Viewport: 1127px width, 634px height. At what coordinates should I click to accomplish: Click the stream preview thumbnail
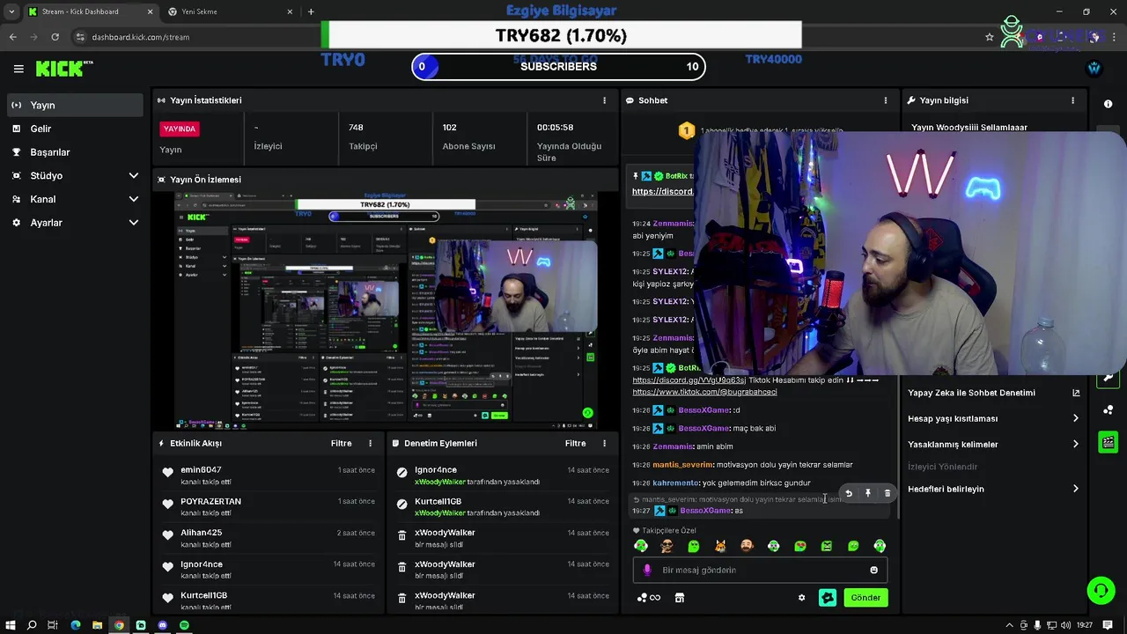click(x=386, y=310)
